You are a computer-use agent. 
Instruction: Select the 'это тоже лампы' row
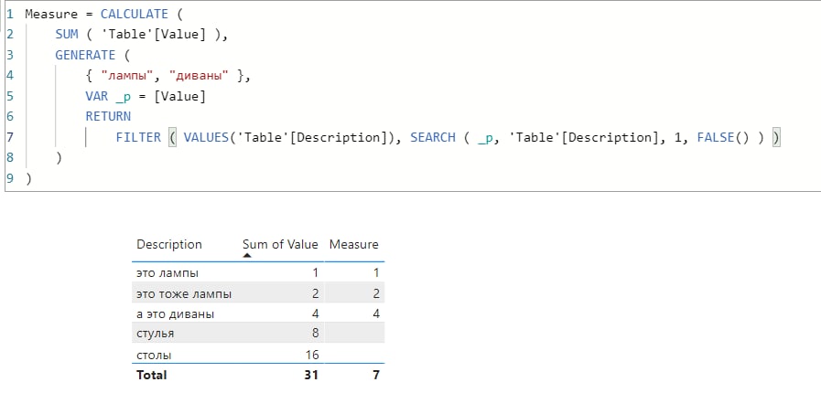coord(258,293)
